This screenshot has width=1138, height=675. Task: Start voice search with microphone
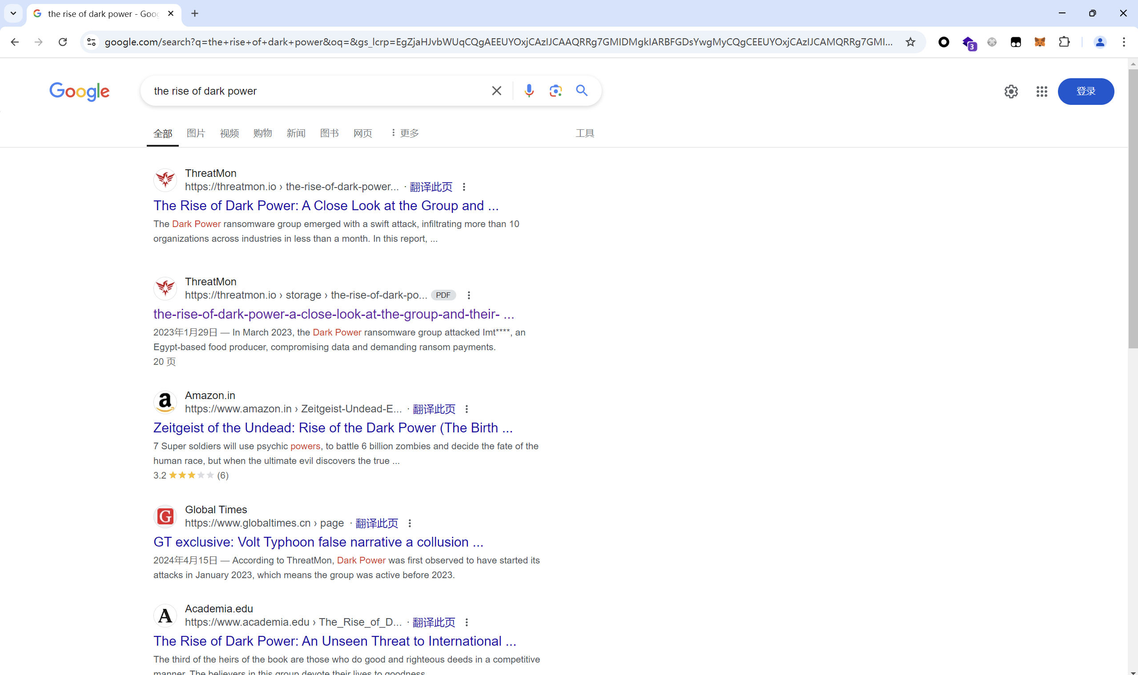(528, 91)
